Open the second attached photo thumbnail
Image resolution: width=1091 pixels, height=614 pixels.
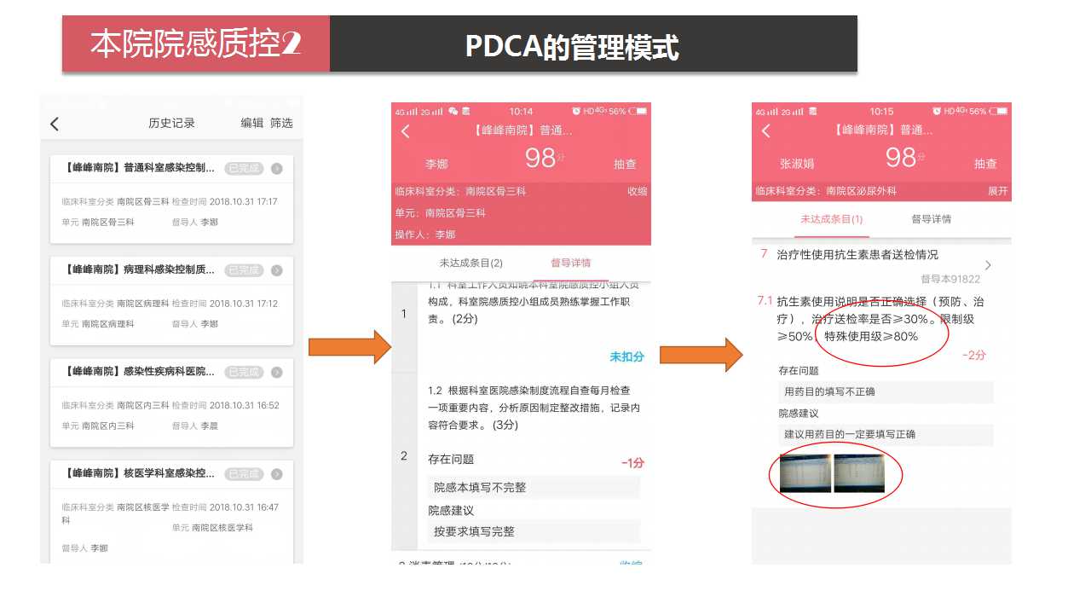(x=859, y=473)
